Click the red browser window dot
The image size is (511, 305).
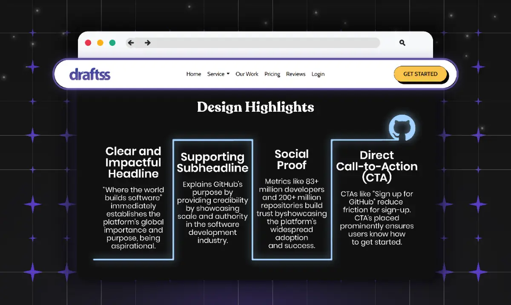[88, 43]
